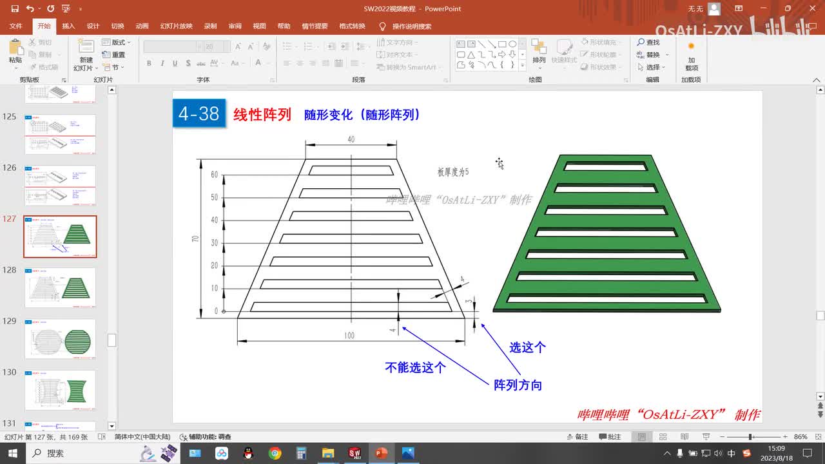Select the text box shape in the gallery
The image size is (825, 464).
pyautogui.click(x=461, y=44)
